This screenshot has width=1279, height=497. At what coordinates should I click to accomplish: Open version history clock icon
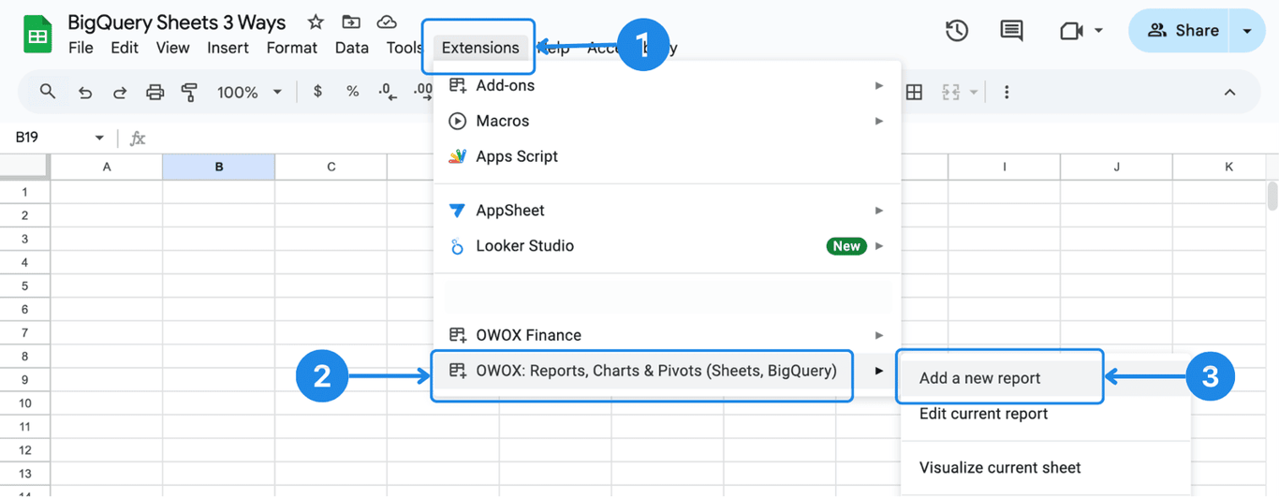[956, 31]
